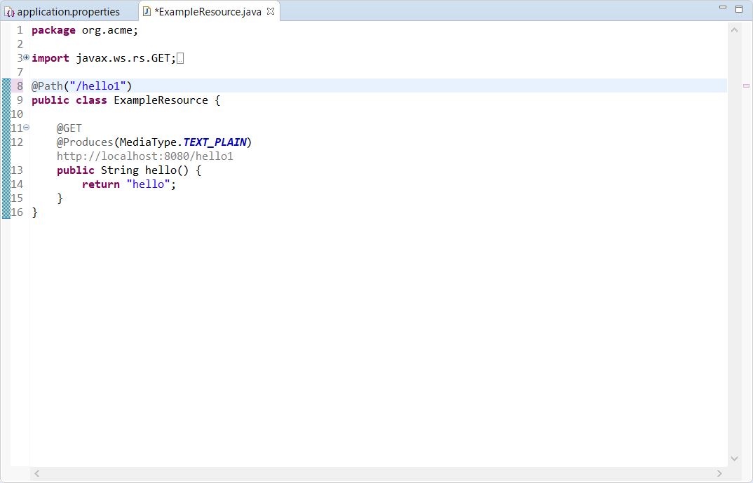
Task: Click the Java file icon on ExampleResource.java tab
Action: coord(147,12)
